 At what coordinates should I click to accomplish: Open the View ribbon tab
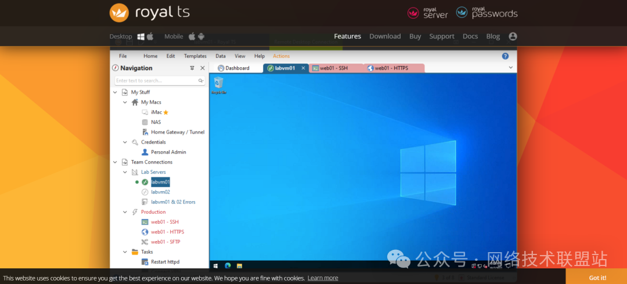click(240, 56)
